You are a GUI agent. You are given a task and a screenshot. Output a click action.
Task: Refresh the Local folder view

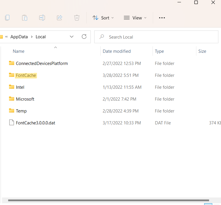(84, 37)
